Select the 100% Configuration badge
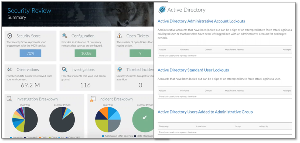 (x=86, y=53)
